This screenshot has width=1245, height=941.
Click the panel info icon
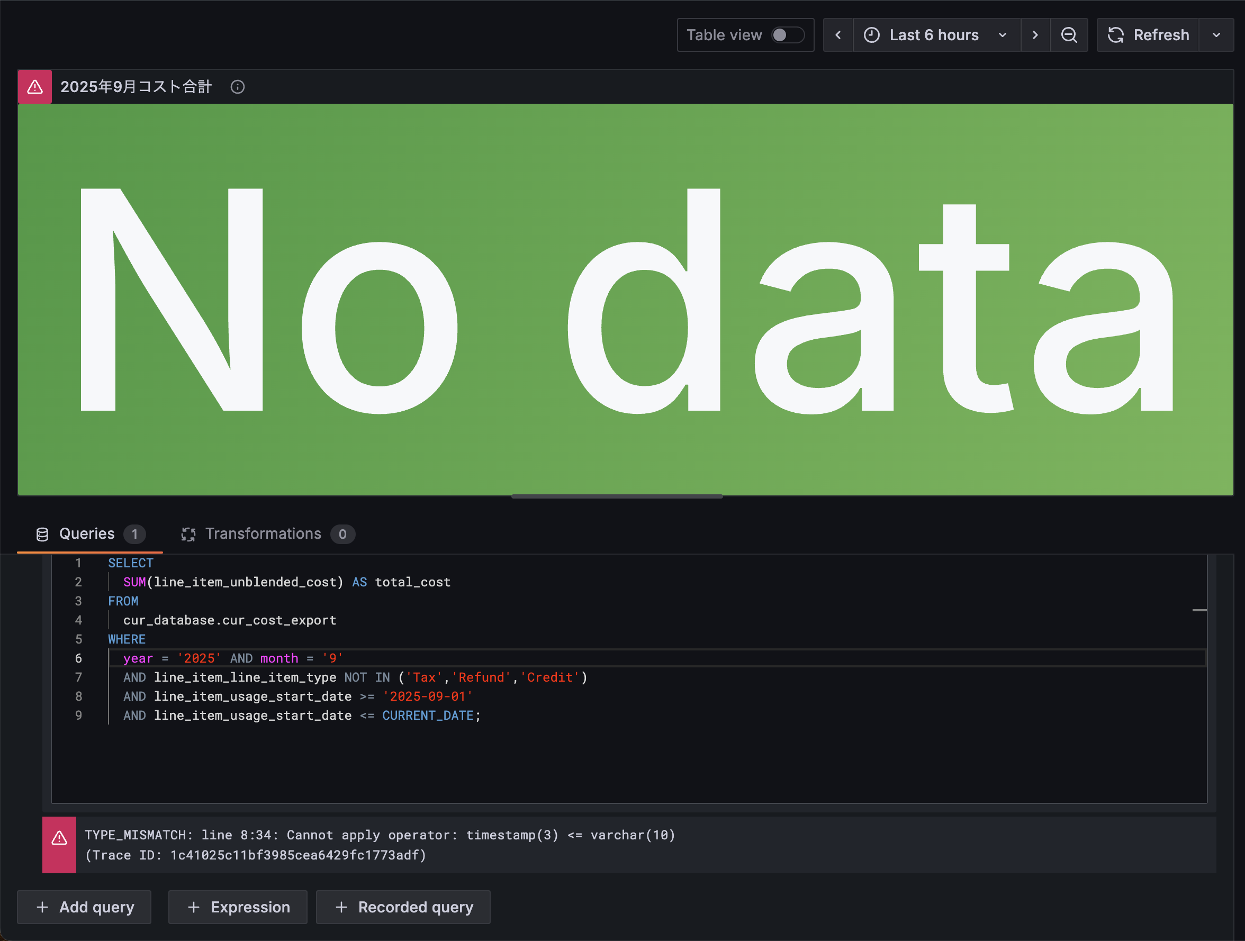point(238,87)
